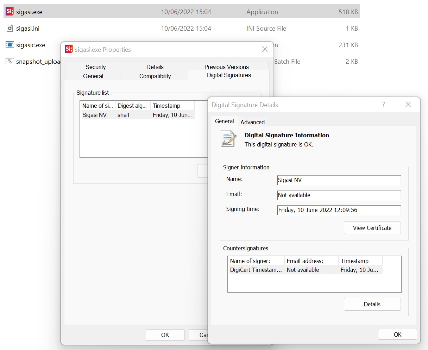
Task: Click the Application type of sigasi.exe
Action: [262, 12]
